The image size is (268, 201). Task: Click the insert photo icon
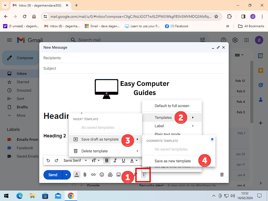click(x=119, y=175)
